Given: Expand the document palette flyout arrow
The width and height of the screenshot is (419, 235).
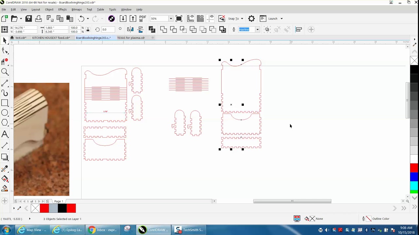Looking at the screenshot, I should (x=14, y=208).
